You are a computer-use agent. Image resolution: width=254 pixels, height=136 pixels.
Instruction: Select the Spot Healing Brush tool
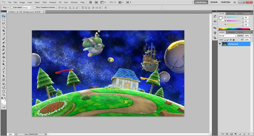(x=3, y=39)
